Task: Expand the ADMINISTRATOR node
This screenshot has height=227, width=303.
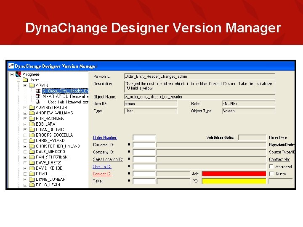Action: [25, 107]
